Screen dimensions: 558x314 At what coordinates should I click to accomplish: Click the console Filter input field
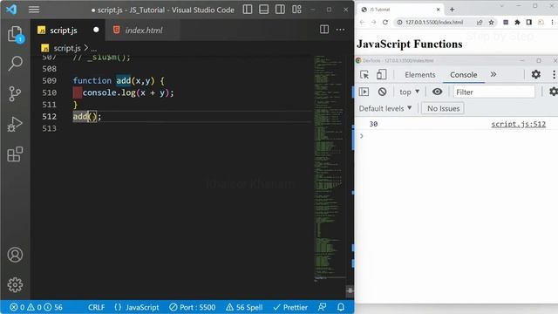click(494, 92)
